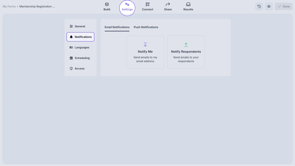Open the Build layers icon

107,4
